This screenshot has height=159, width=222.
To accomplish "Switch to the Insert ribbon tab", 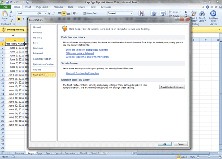I will pos(28,7).
